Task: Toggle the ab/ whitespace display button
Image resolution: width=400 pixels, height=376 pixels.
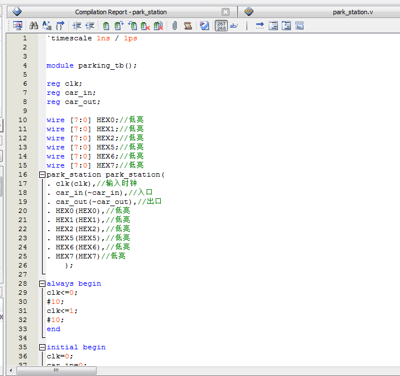Action: tap(234, 26)
